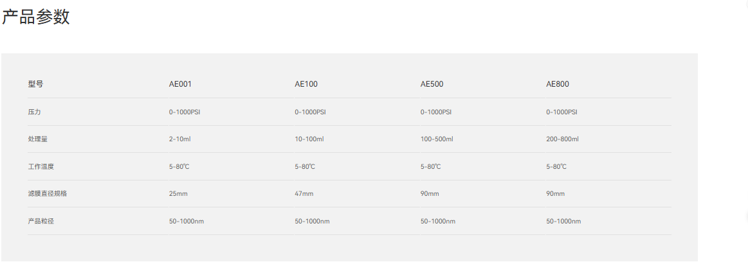Select the 25mm membrane diameter value
The width and height of the screenshot is (748, 280).
tap(178, 194)
